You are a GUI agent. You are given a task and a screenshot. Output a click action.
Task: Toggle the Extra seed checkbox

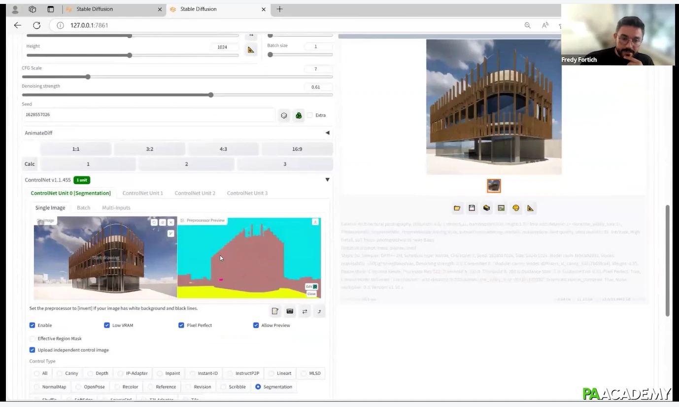(x=310, y=115)
